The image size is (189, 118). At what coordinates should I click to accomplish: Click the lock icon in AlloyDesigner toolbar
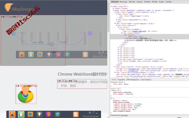click(x=12, y=114)
